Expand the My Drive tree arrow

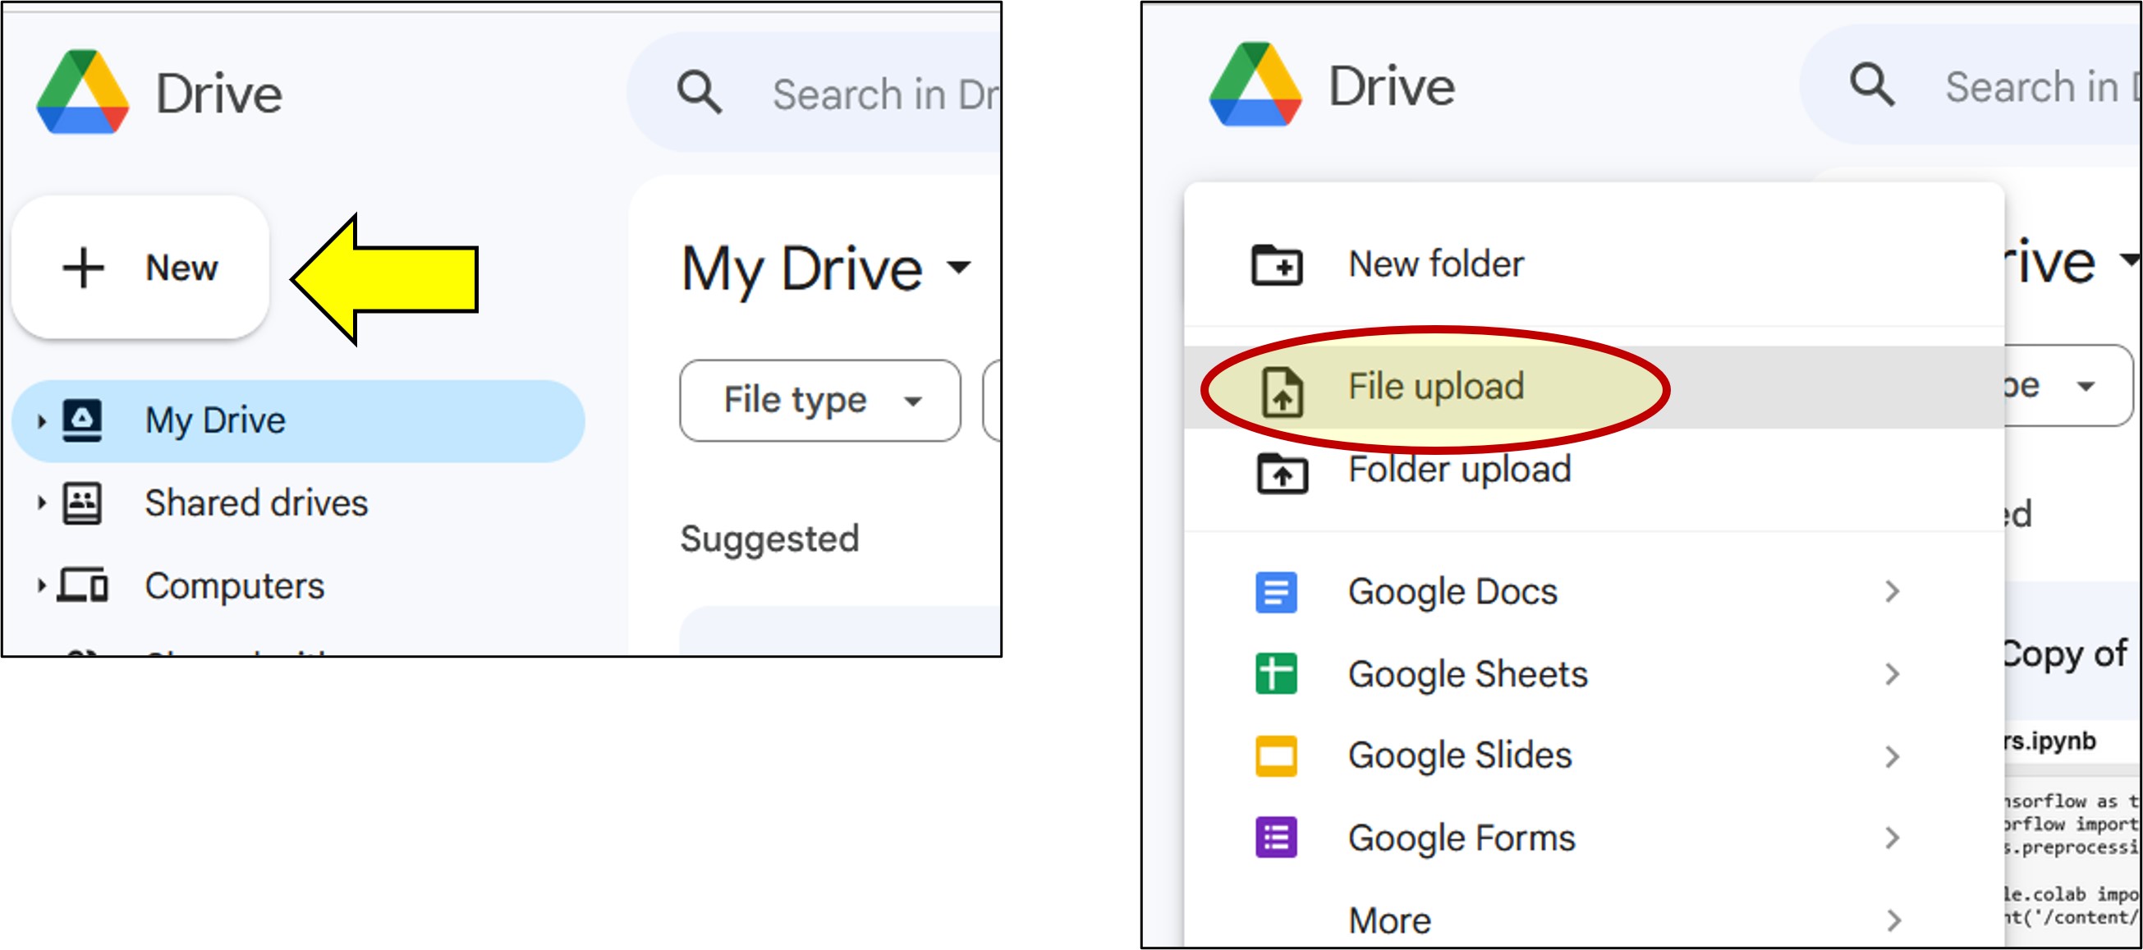tap(41, 421)
